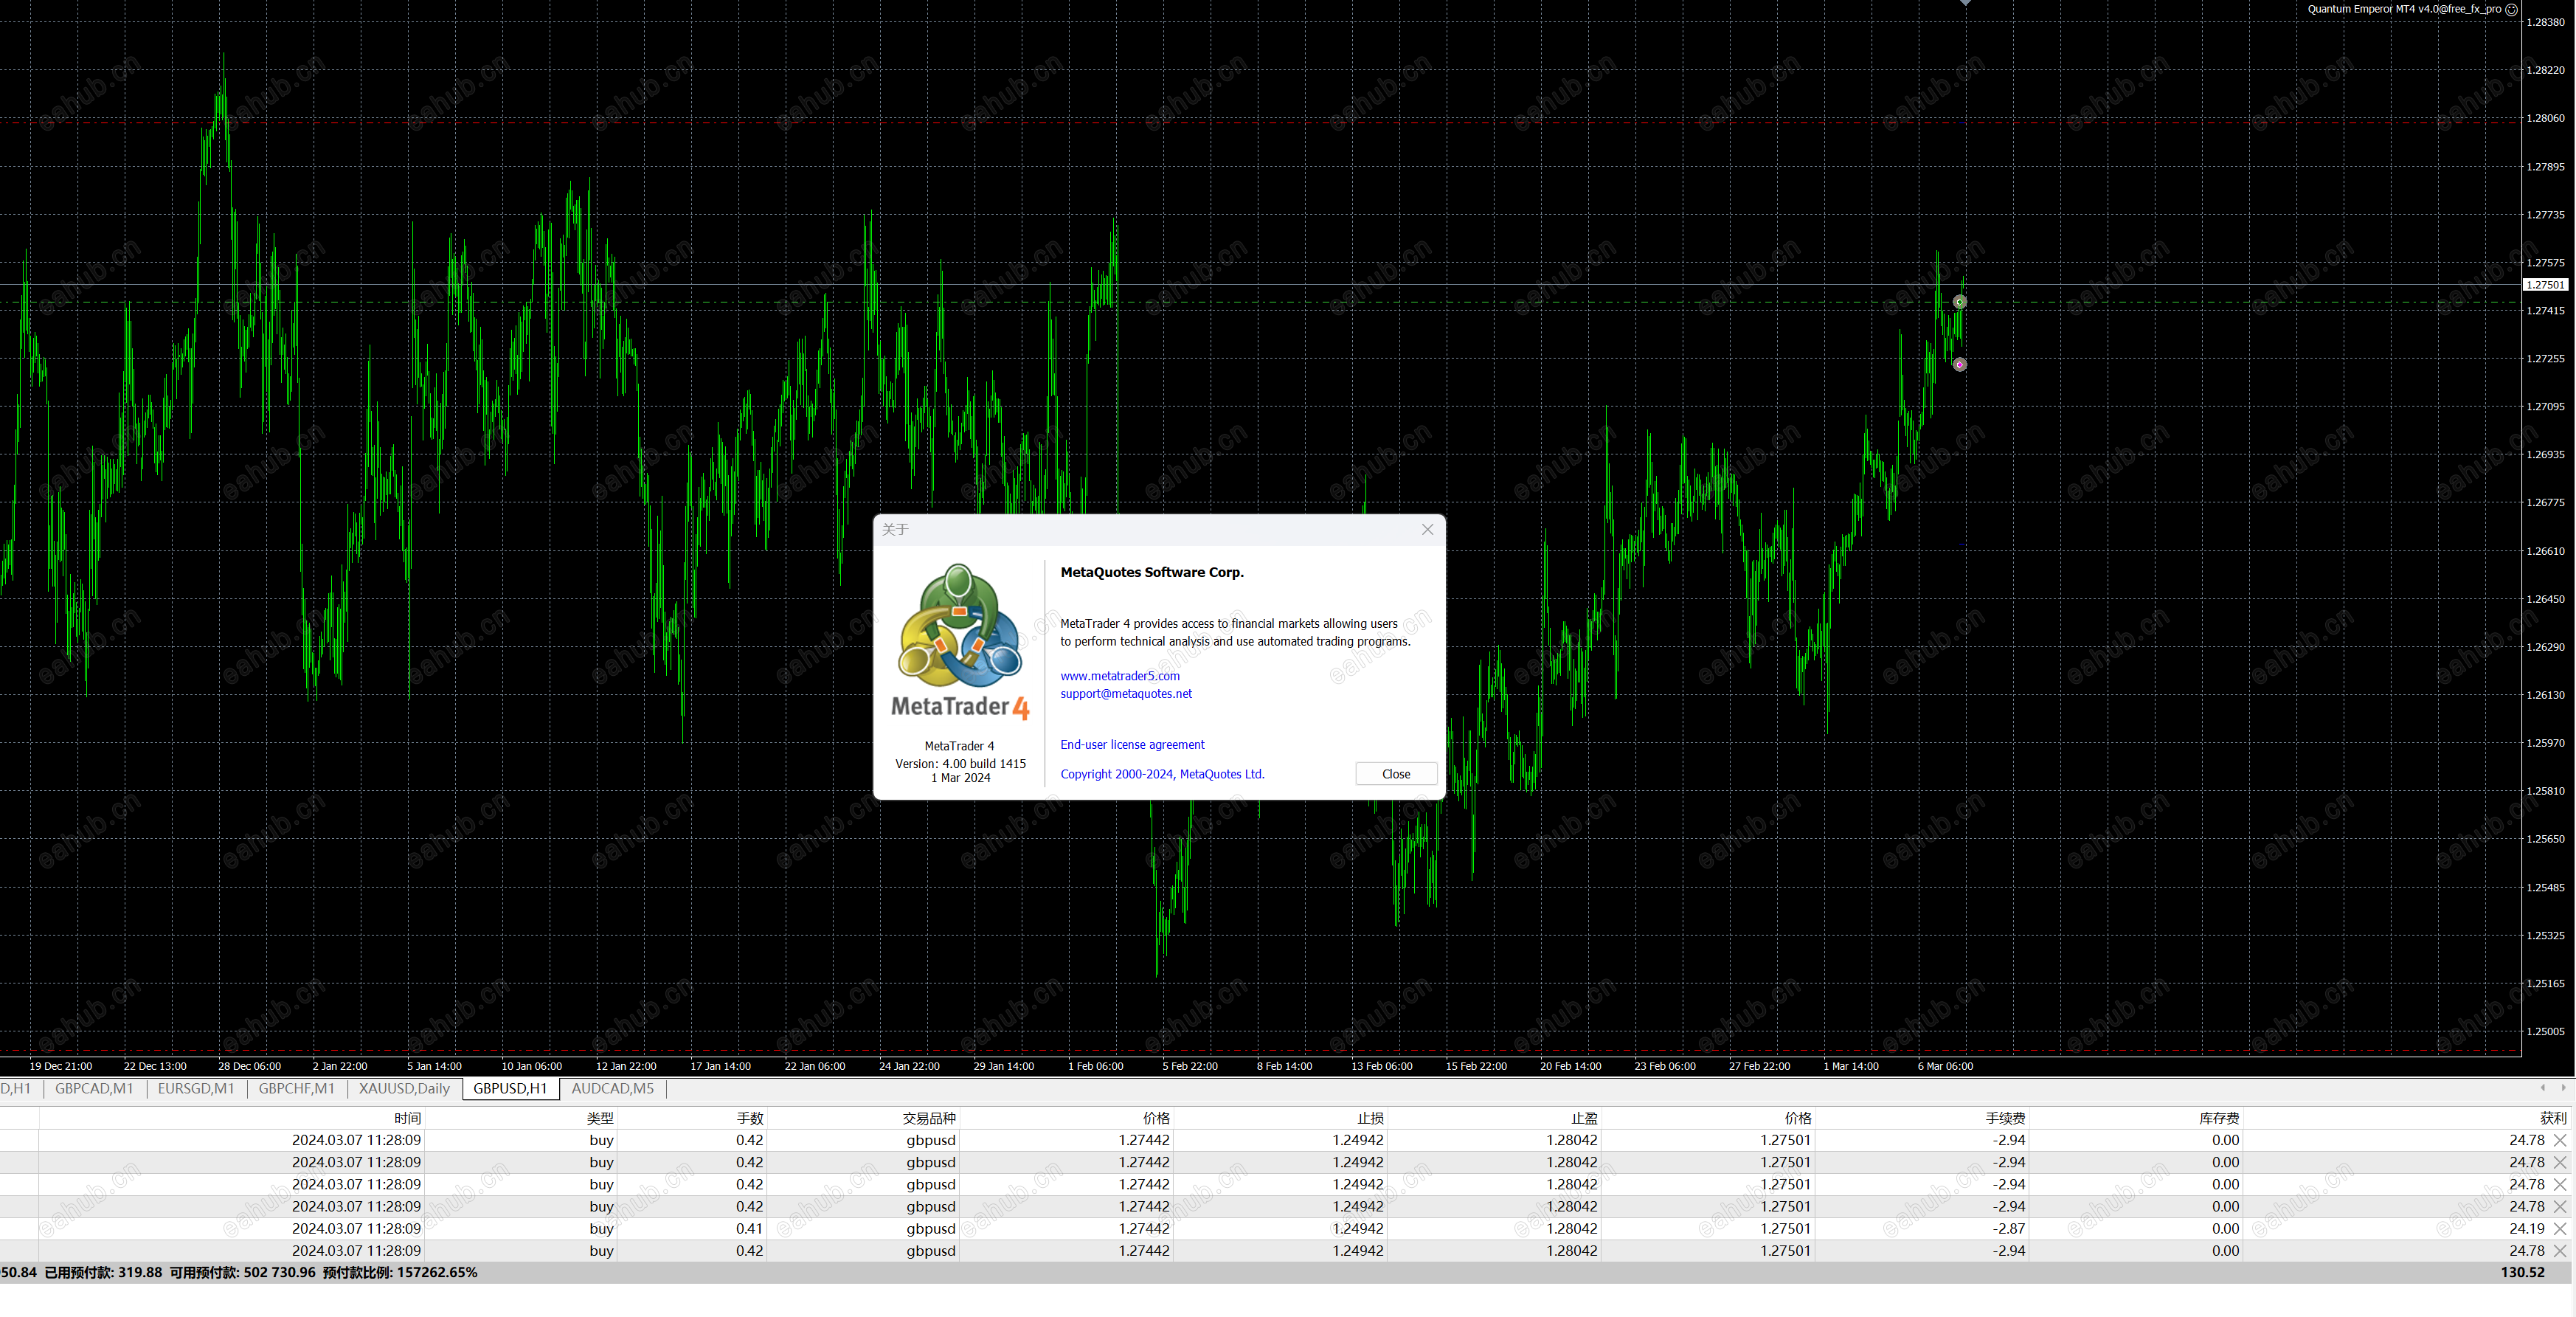
Task: Close the topmost gbpusd order in list
Action: 2559,1140
